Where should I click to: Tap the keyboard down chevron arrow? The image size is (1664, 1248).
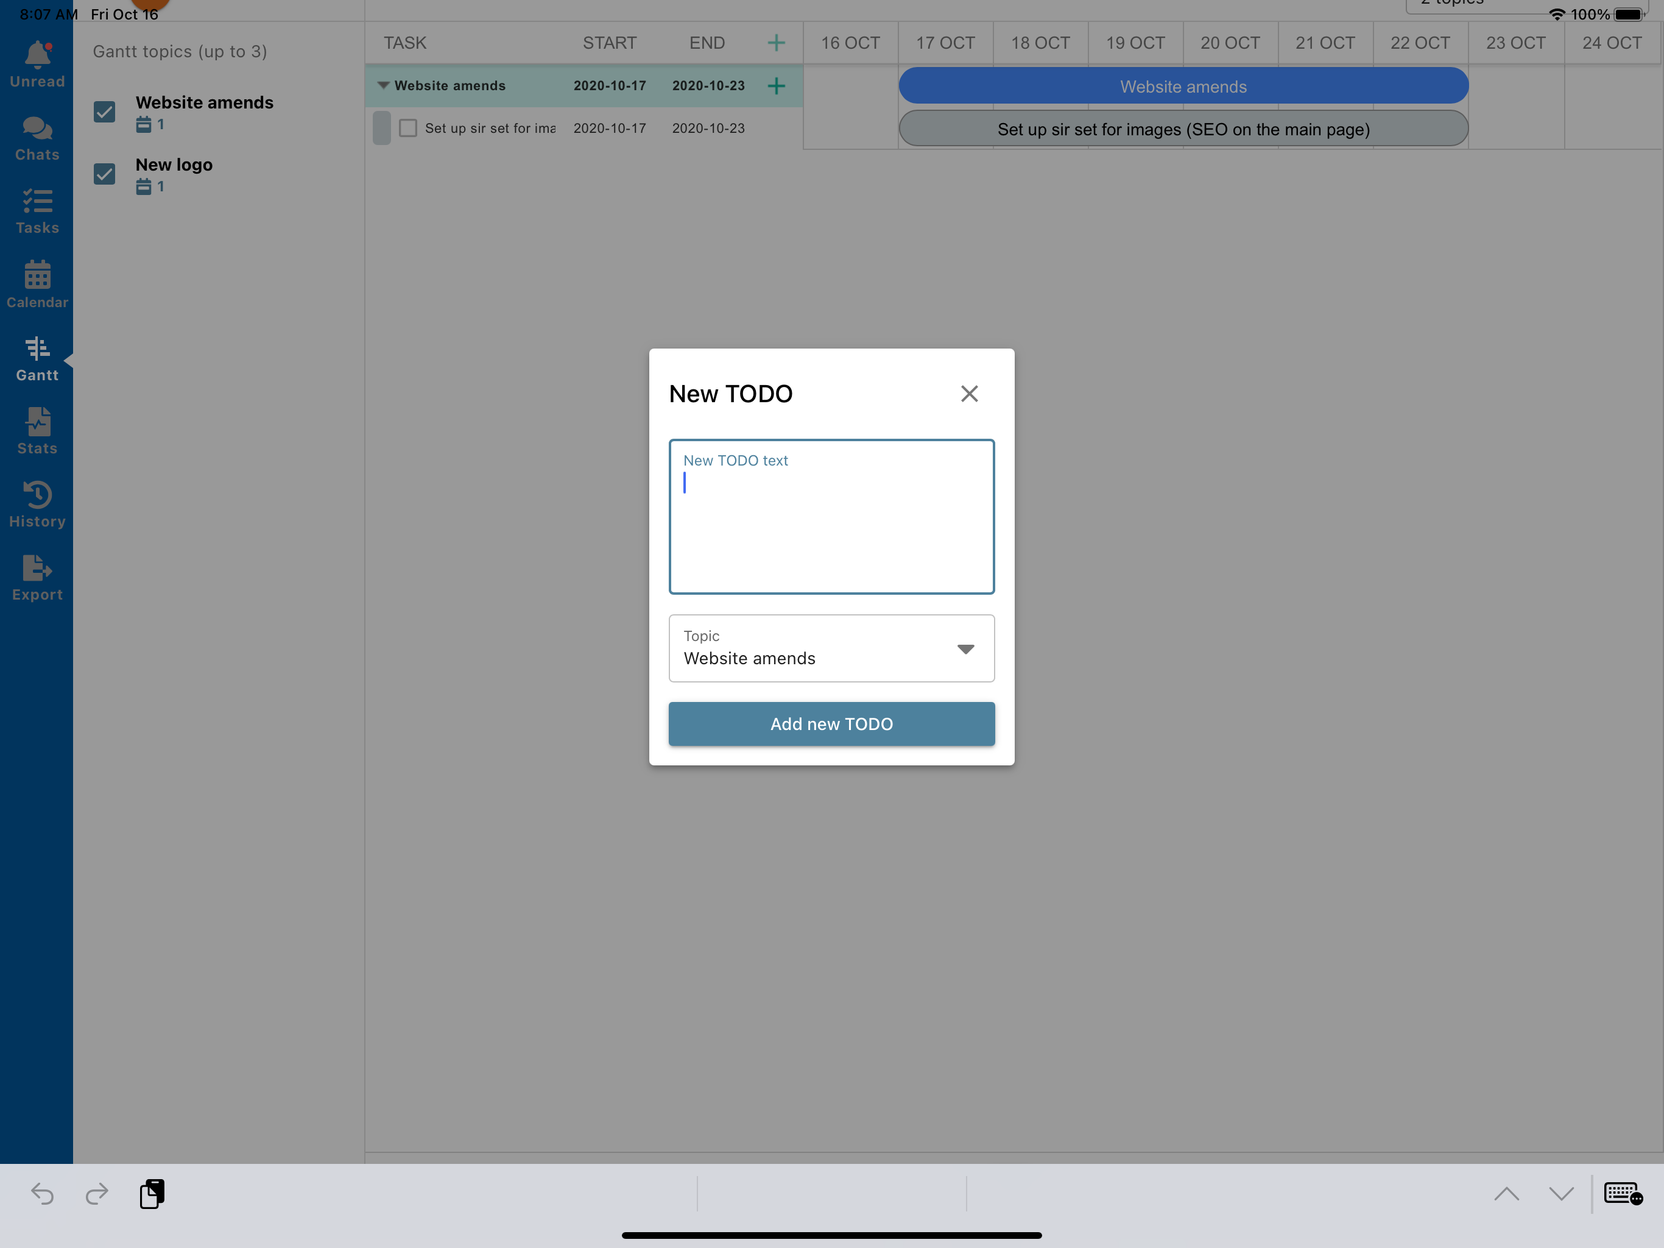pos(1561,1194)
